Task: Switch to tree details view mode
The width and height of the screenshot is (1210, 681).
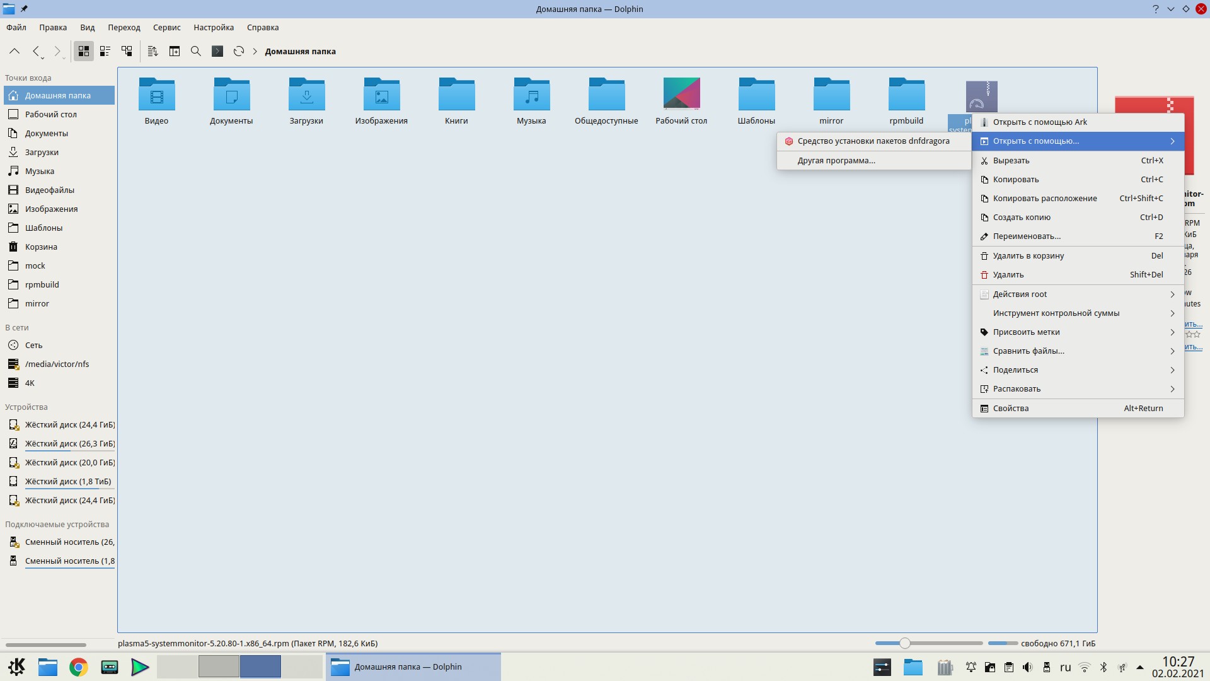Action: click(127, 51)
